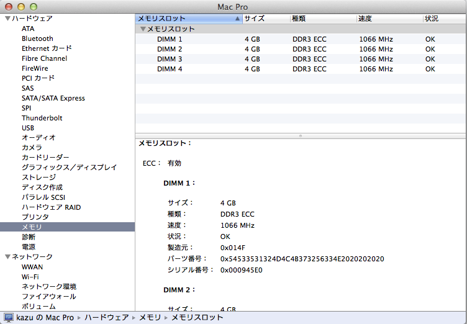Minimize the Mac Pro window
The width and height of the screenshot is (467, 324).
pos(21,7)
